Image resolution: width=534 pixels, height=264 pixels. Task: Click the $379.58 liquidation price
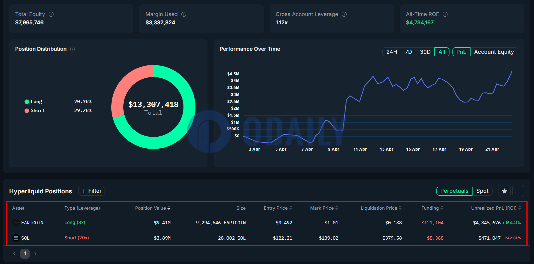tap(392, 238)
